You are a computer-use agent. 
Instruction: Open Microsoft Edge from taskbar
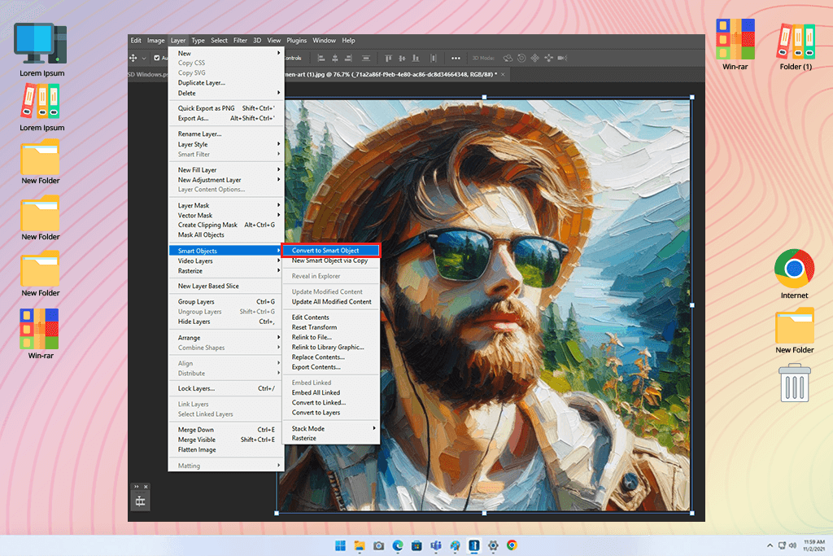pyautogui.click(x=398, y=546)
